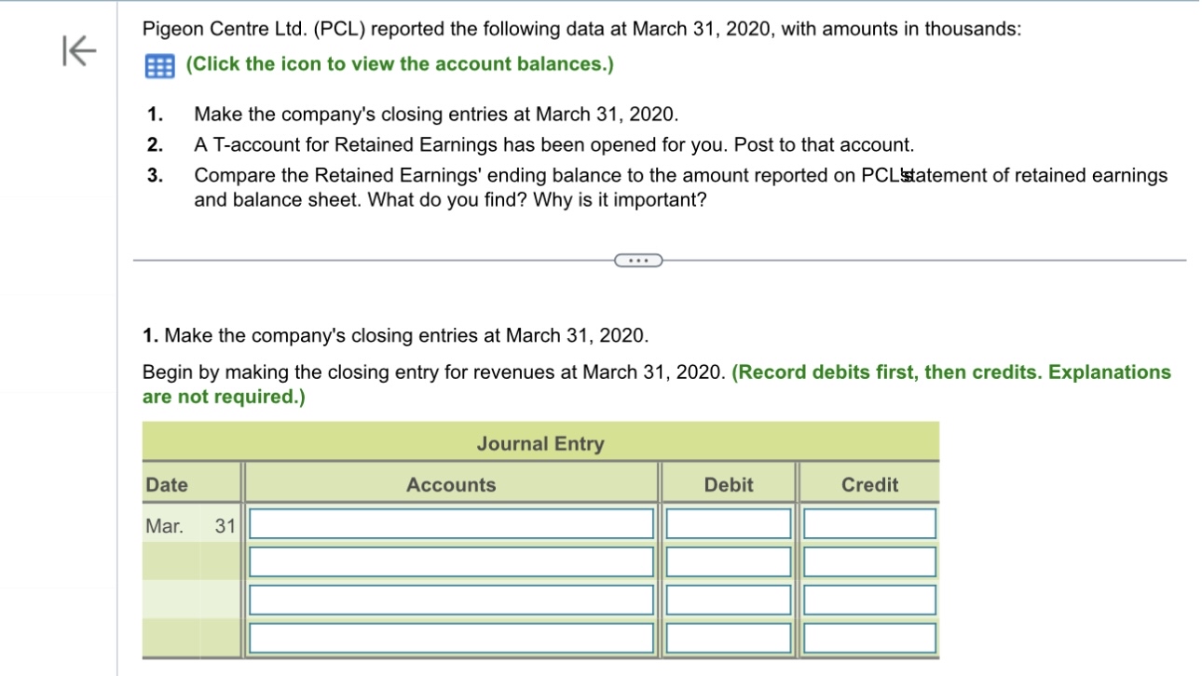Click the Credit box on the third row
Viewport: 1202px width, 676px height.
pos(871,600)
